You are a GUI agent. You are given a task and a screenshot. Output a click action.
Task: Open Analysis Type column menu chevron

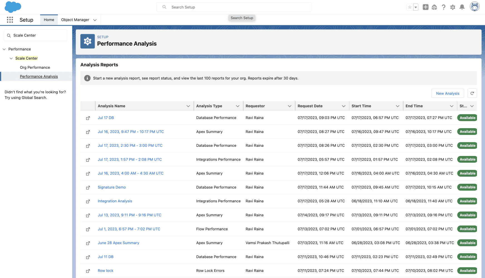pos(237,106)
